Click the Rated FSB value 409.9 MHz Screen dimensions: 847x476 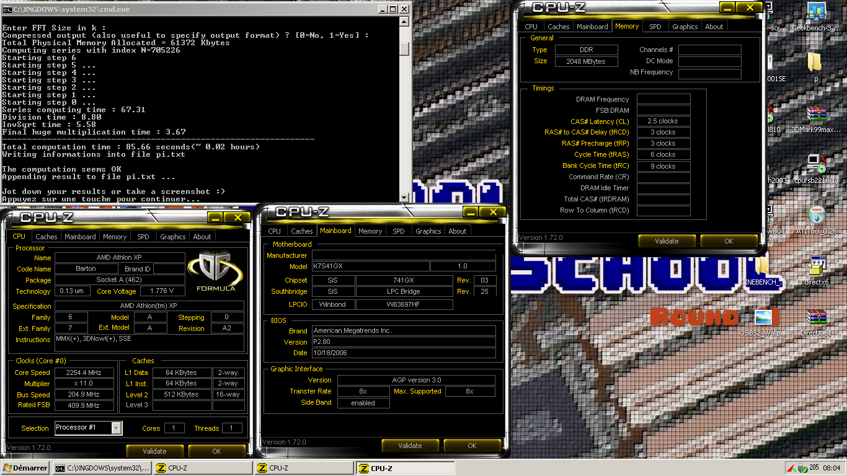[x=85, y=406]
